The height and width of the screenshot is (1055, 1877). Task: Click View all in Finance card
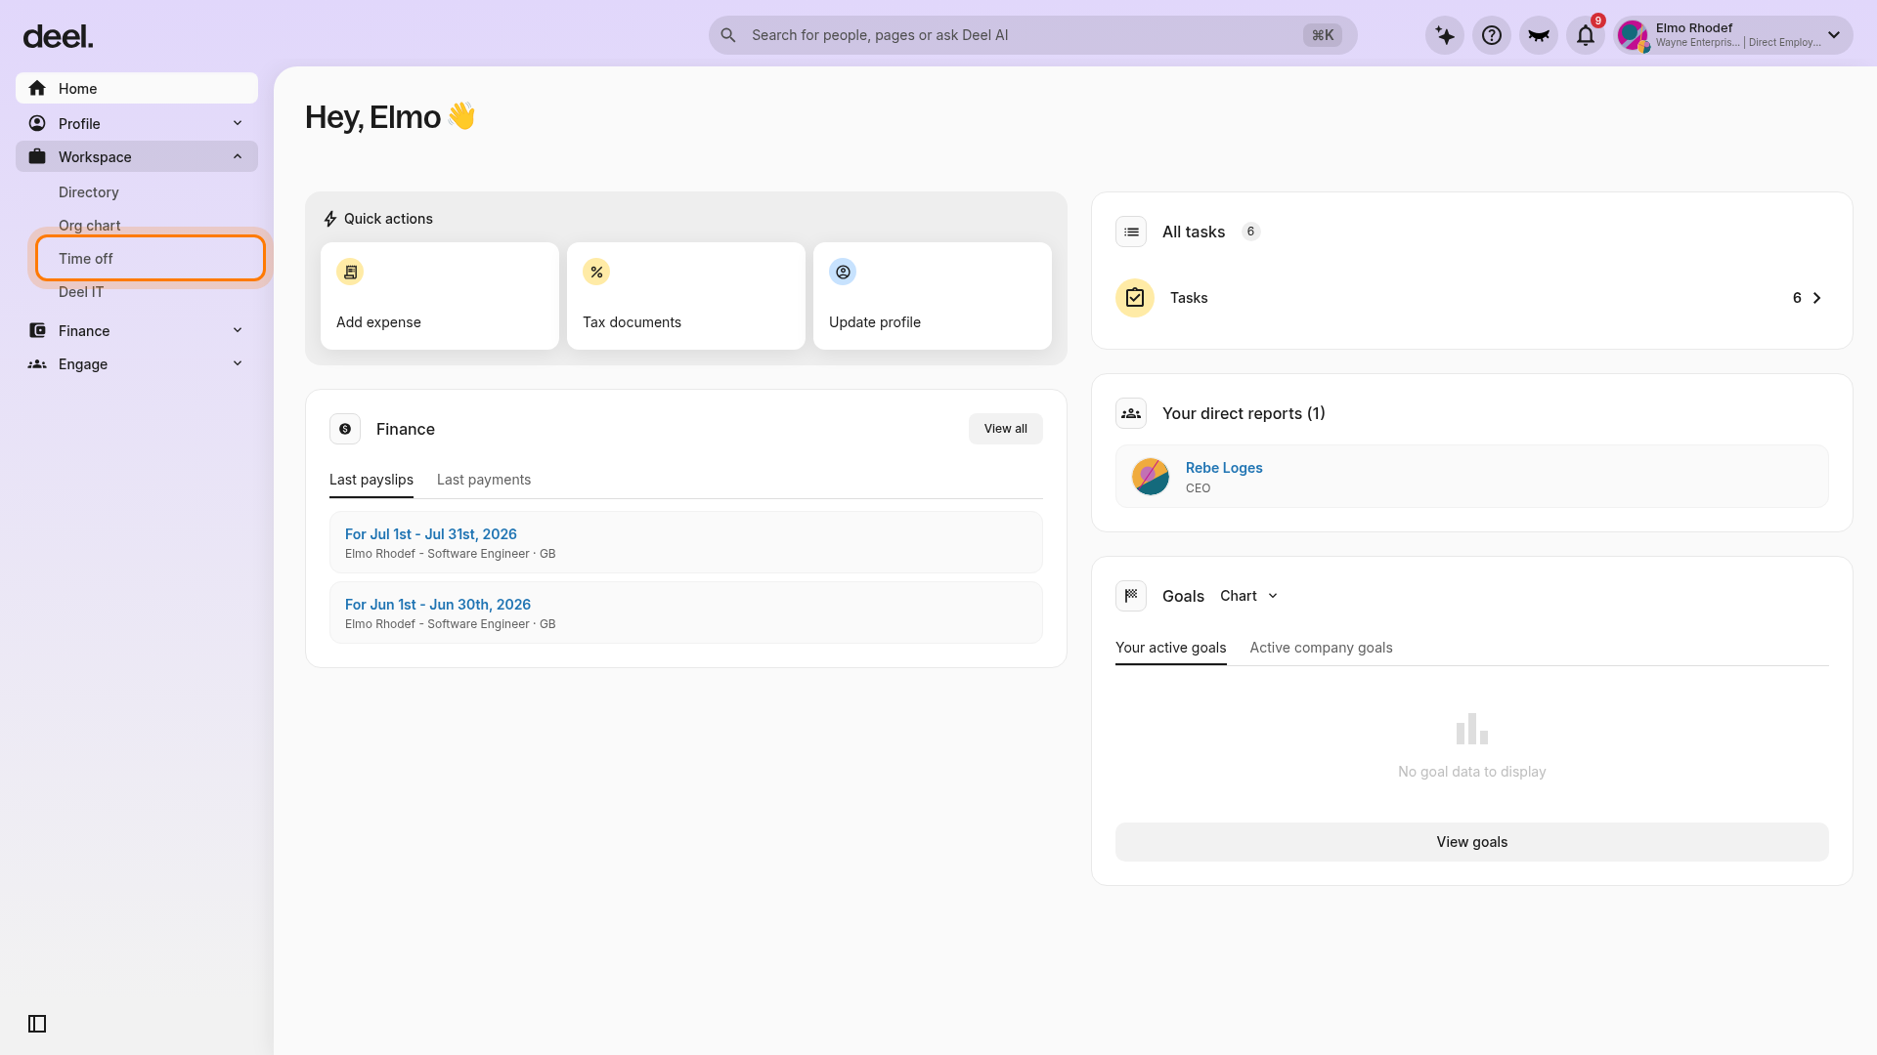point(1006,429)
